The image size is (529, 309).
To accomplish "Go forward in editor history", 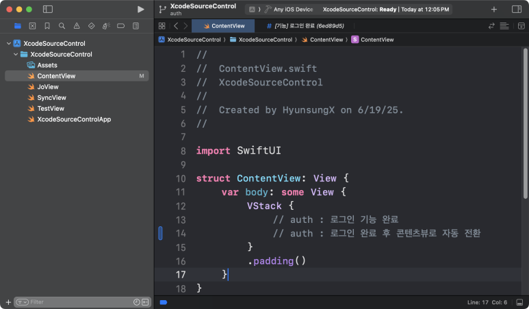I will (x=185, y=26).
